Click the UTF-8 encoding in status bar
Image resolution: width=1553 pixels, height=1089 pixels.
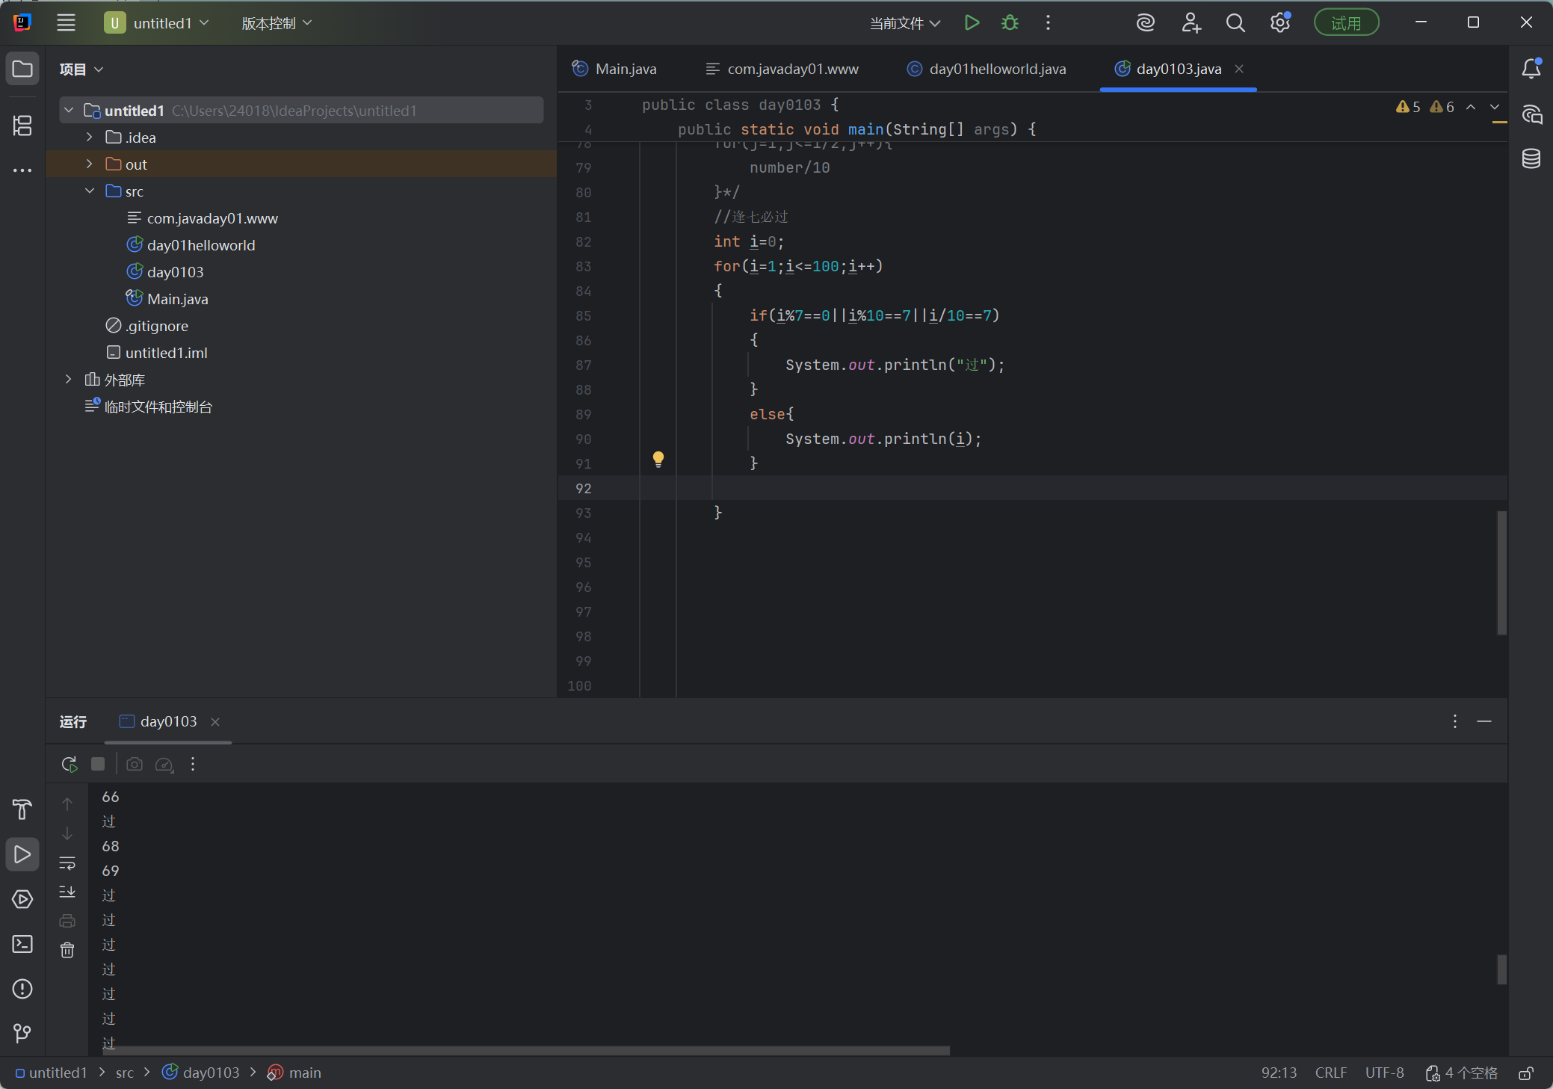(x=1384, y=1073)
